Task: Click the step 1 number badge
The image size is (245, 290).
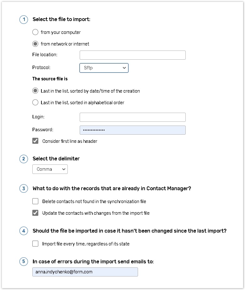Action: pos(24,19)
